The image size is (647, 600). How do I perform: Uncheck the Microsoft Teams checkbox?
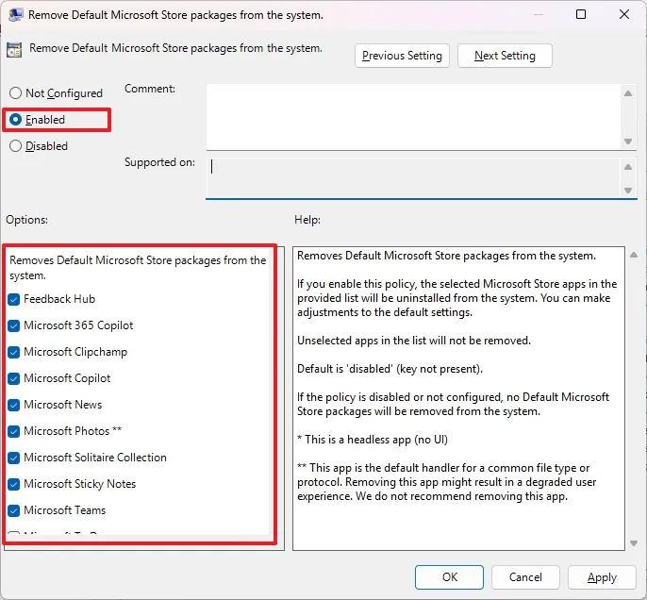point(13,510)
